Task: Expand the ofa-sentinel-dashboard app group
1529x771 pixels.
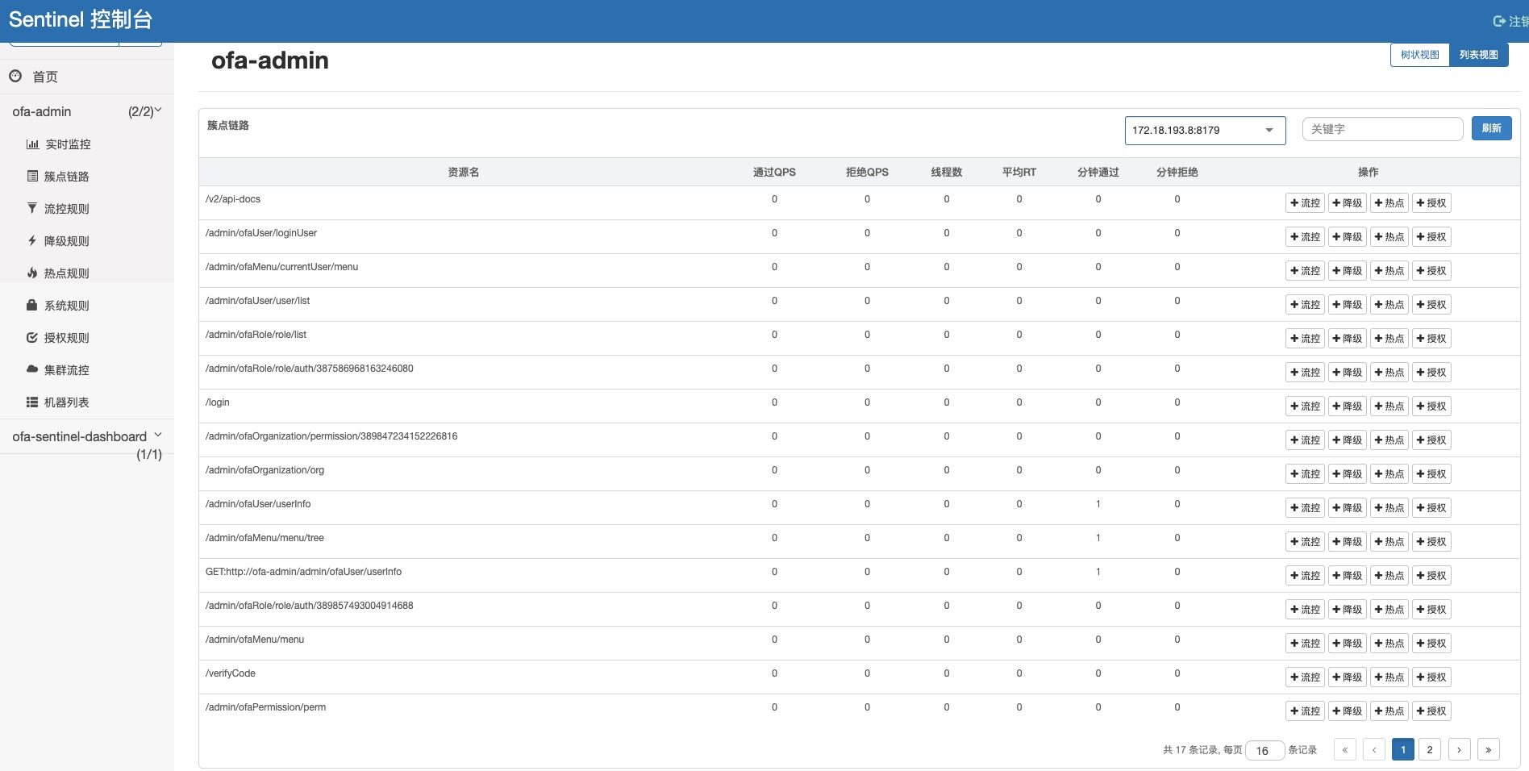Action: (x=158, y=435)
